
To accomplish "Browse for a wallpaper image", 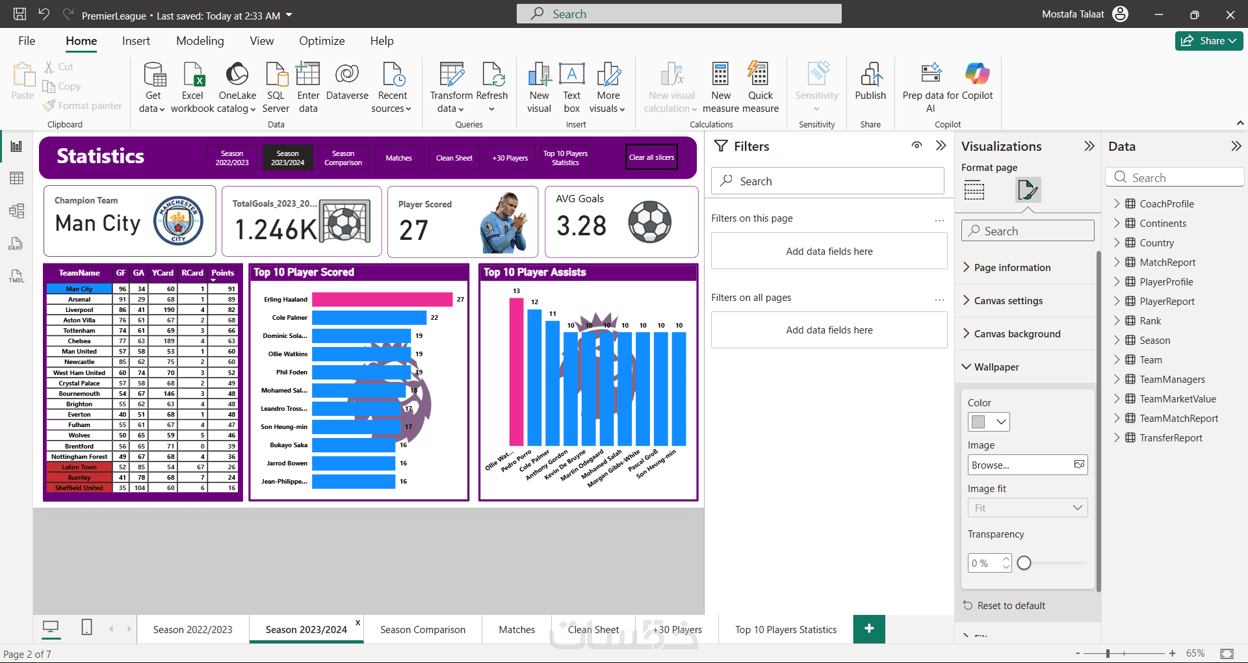I will pyautogui.click(x=1028, y=465).
